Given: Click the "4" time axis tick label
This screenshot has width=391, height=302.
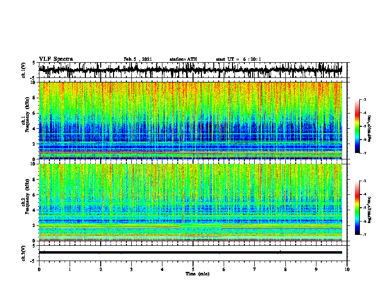Looking at the screenshot, I should pyautogui.click(x=162, y=269).
